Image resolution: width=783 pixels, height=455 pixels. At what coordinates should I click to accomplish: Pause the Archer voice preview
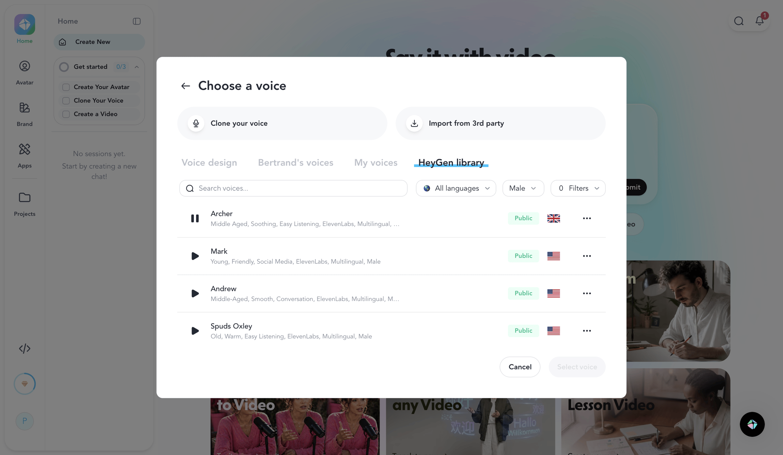[195, 218]
